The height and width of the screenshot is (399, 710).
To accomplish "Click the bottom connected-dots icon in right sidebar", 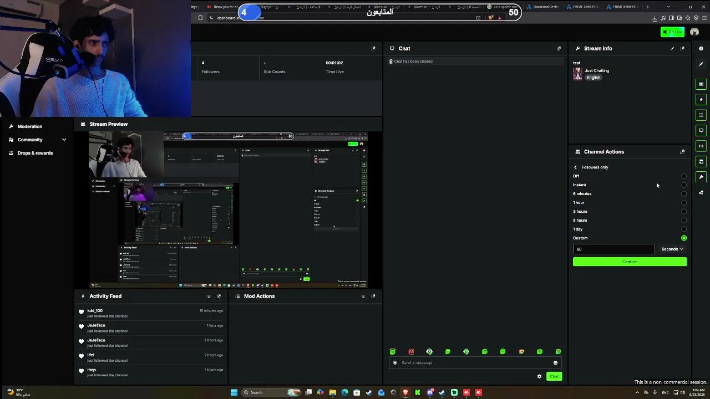I will (701, 193).
